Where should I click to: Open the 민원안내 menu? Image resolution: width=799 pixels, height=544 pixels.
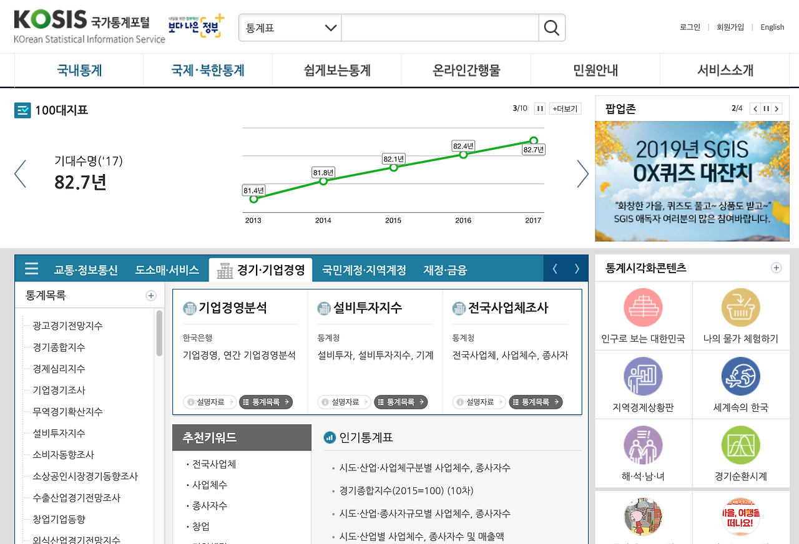pyautogui.click(x=596, y=70)
